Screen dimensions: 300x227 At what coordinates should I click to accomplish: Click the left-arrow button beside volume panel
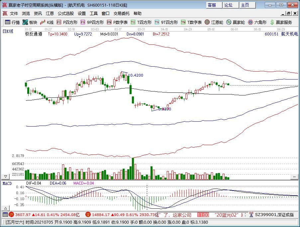pyautogui.click(x=294, y=177)
